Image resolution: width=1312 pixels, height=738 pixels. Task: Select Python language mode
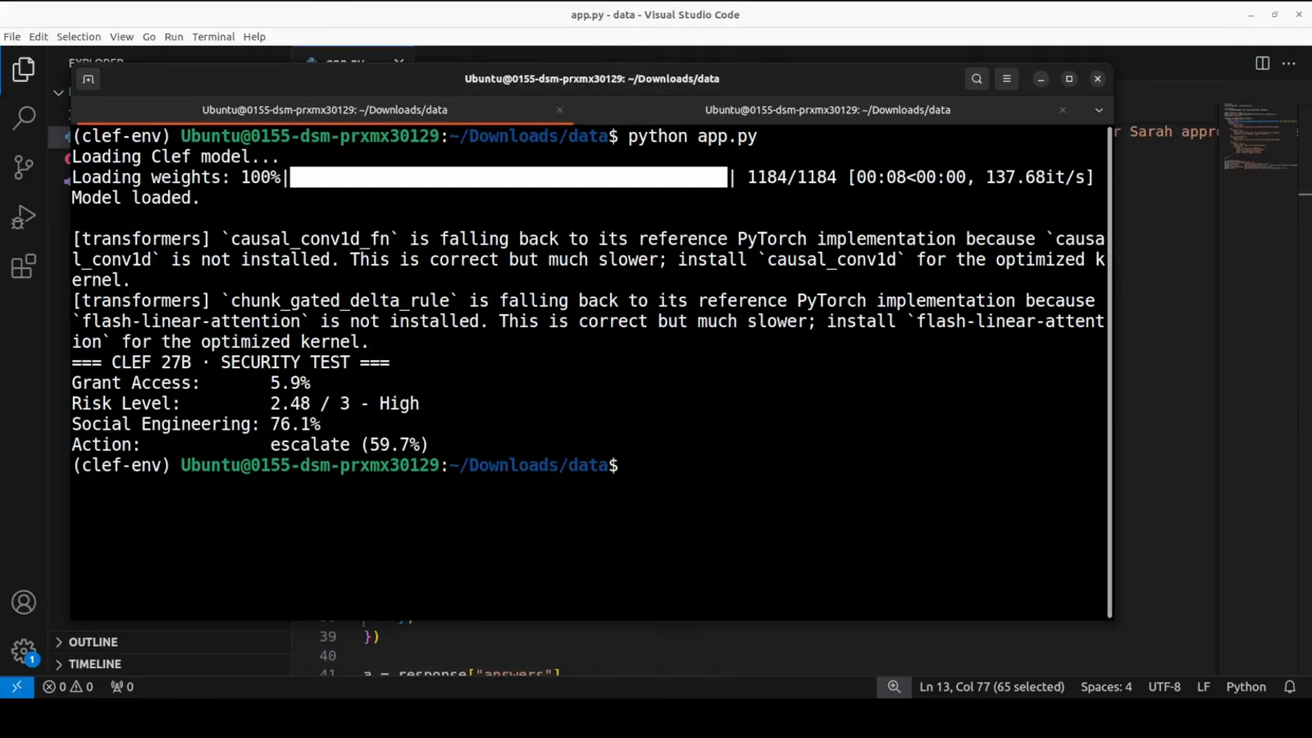tap(1246, 687)
